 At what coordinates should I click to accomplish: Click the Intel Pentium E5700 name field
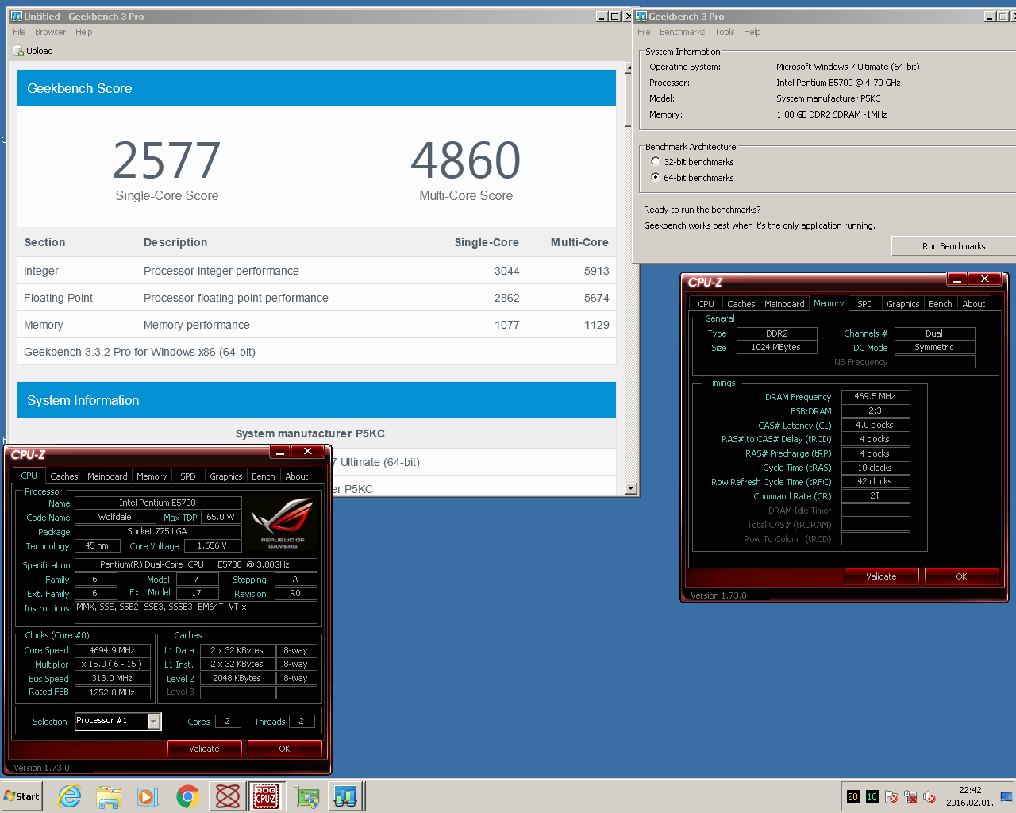coord(157,503)
